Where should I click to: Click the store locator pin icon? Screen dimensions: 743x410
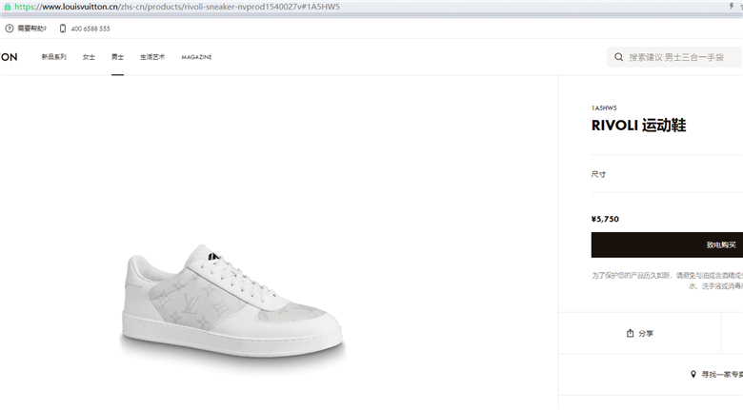(693, 375)
